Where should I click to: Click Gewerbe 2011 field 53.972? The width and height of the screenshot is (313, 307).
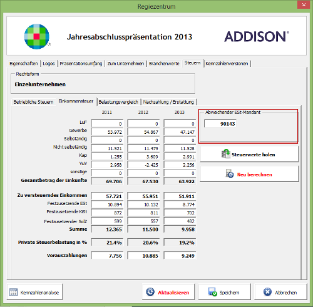tap(107, 132)
